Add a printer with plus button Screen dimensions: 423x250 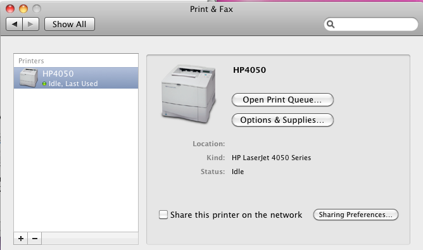click(x=21, y=239)
